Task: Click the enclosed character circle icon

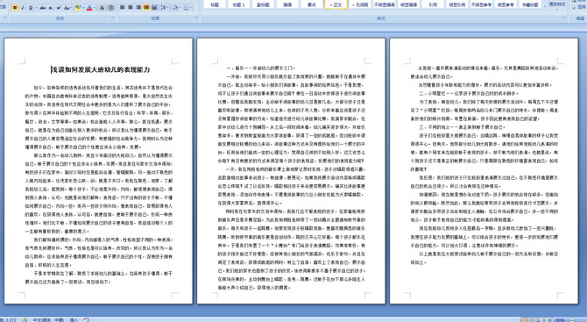Action: [110, 8]
